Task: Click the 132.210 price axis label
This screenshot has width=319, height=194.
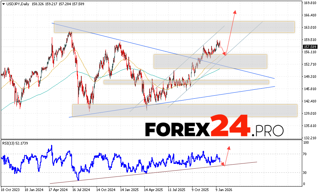Action: click(x=309, y=137)
